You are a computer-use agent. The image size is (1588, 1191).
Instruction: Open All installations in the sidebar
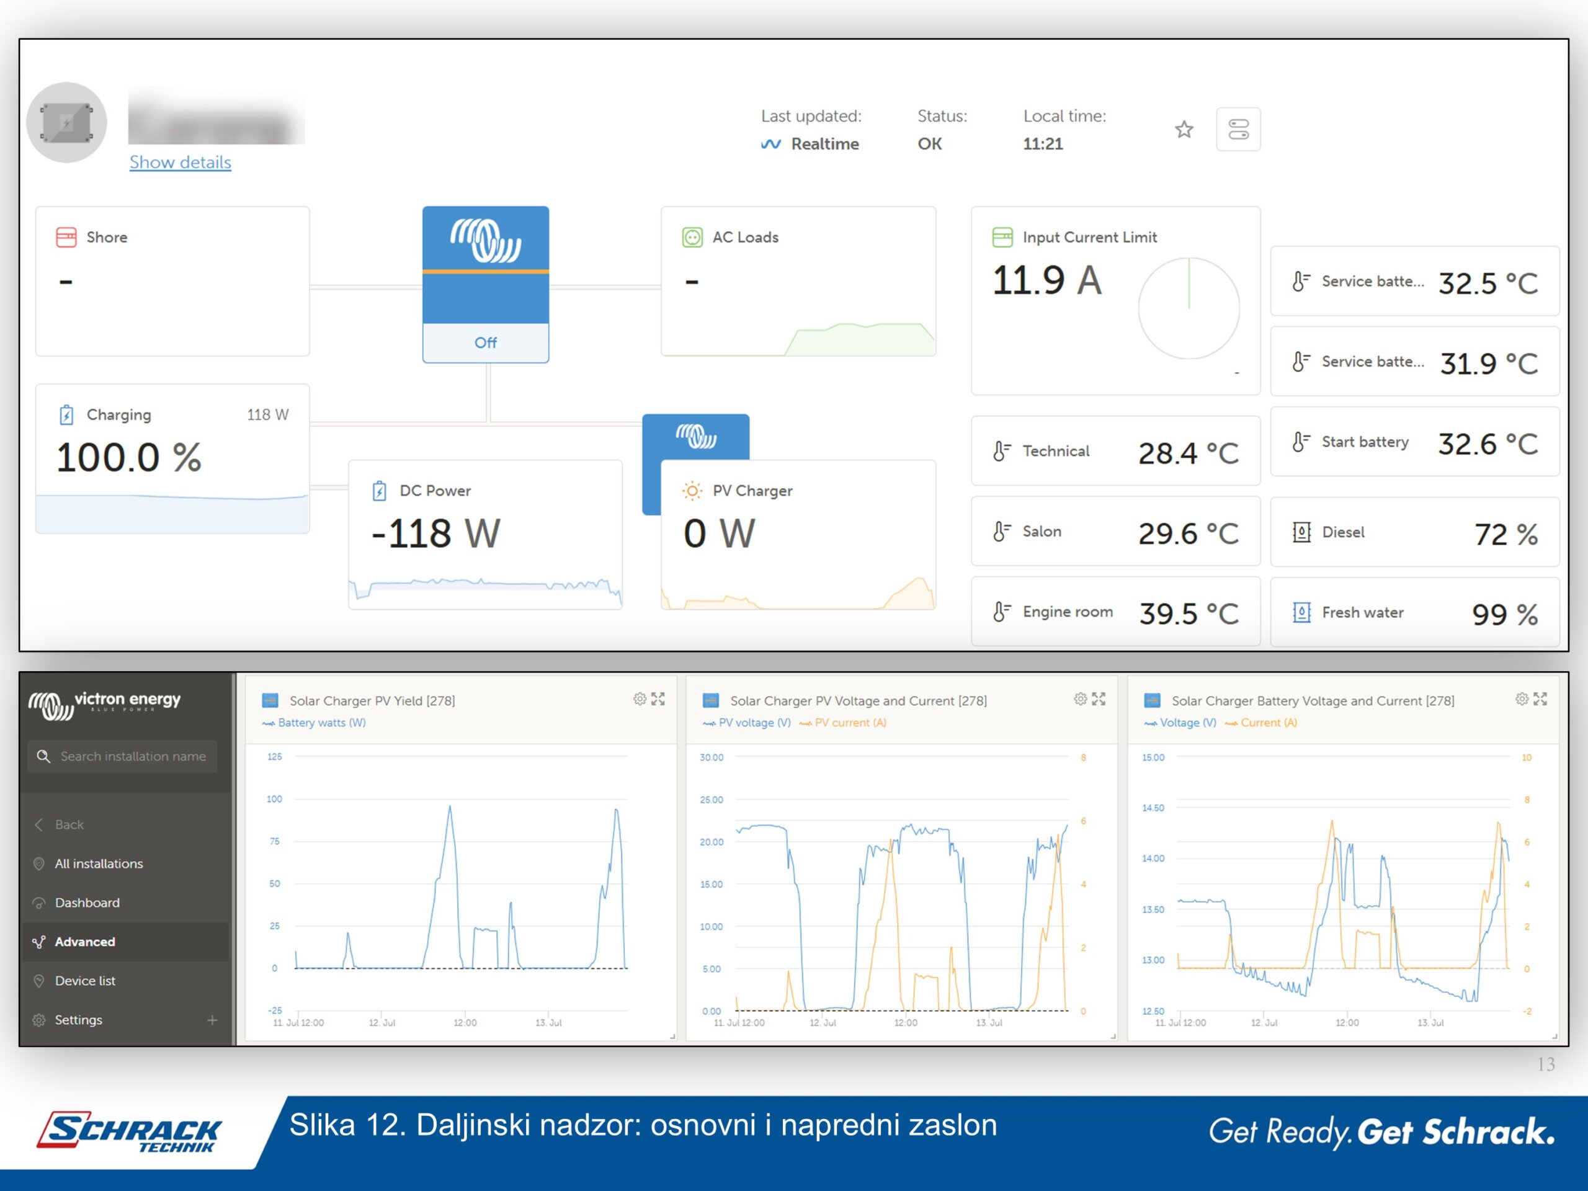[x=99, y=863]
